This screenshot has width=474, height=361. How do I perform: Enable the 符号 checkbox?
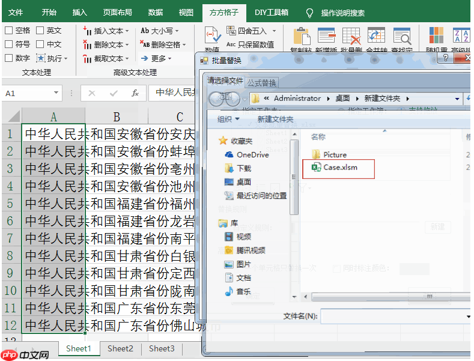pos(9,44)
